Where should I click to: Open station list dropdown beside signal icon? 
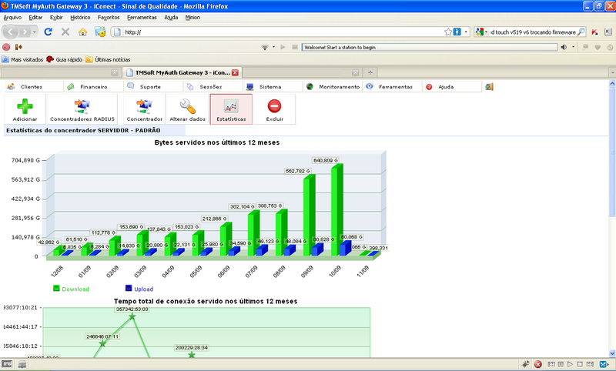pos(274,47)
